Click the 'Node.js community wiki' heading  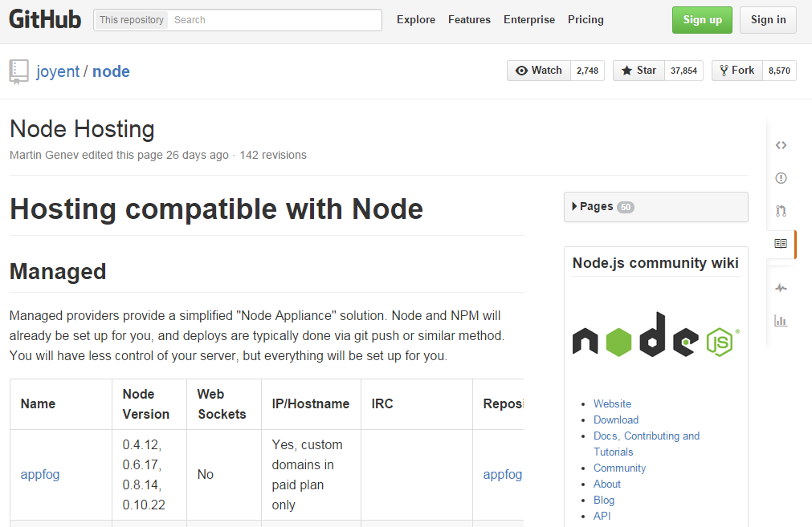click(x=655, y=263)
